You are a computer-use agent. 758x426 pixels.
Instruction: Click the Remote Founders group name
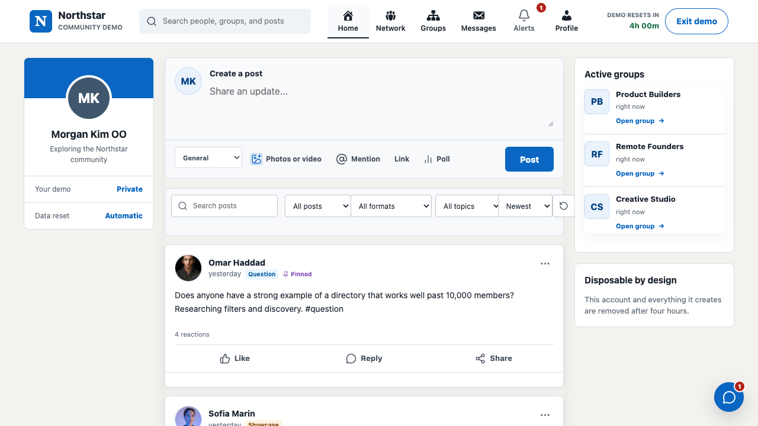650,146
